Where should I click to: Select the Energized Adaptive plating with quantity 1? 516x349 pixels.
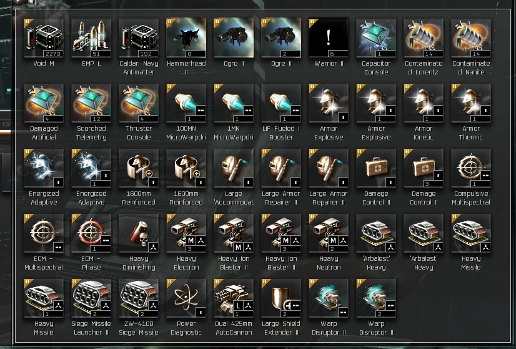(91, 168)
